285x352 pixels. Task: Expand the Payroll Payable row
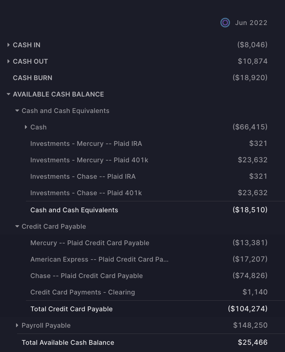[x=17, y=325]
